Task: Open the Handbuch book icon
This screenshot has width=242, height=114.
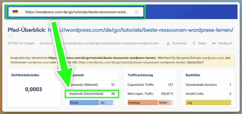Action: click(214, 43)
